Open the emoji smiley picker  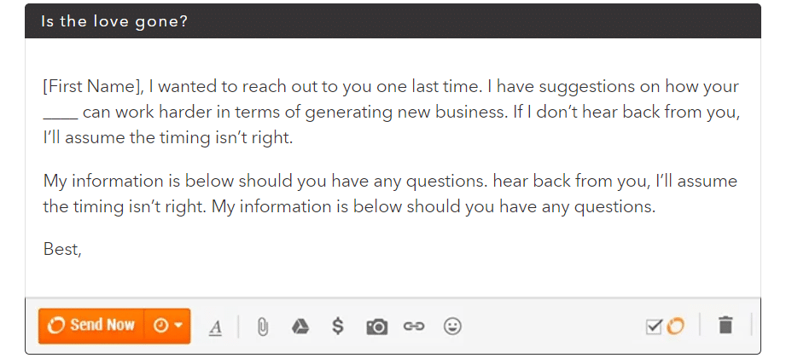pos(452,326)
